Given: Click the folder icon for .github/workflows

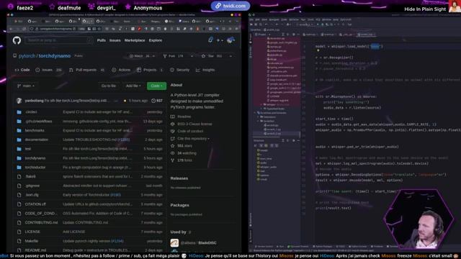Looking at the screenshot, I should (19, 122).
